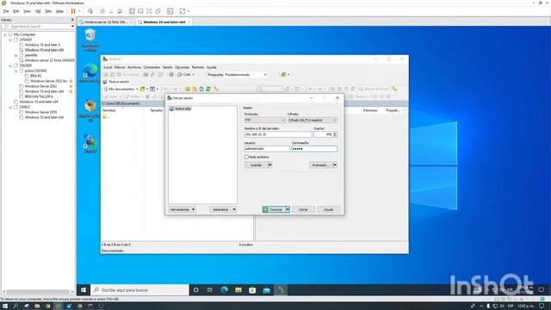Open the VMware console view icon
The height and width of the screenshot is (310, 551).
point(170,11)
